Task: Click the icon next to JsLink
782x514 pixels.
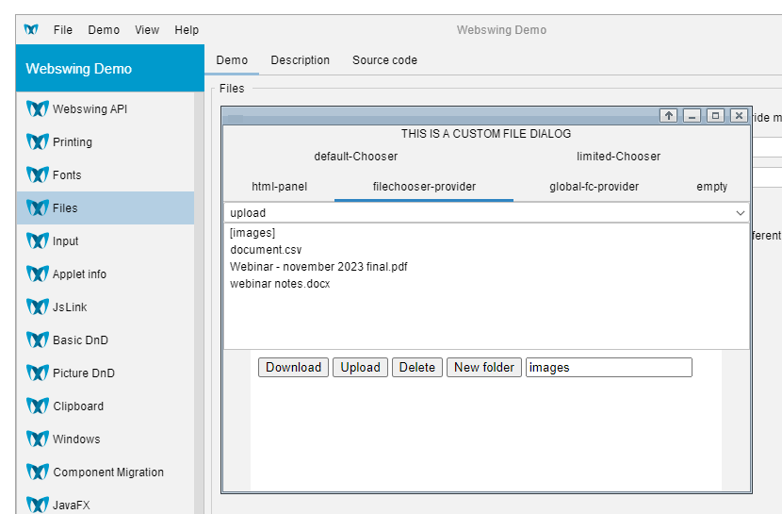Action: click(x=38, y=307)
